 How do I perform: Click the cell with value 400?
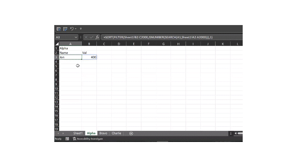(x=89, y=57)
